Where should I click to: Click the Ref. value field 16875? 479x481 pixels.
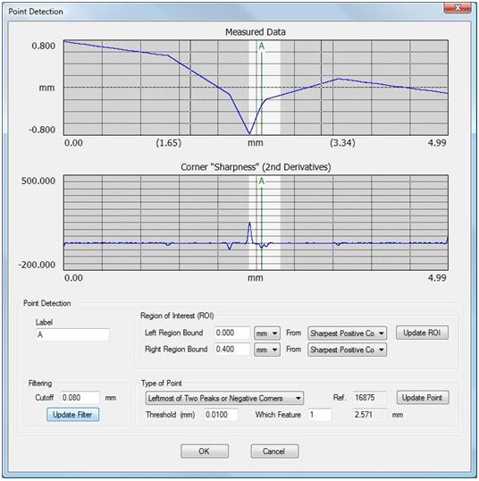point(369,398)
